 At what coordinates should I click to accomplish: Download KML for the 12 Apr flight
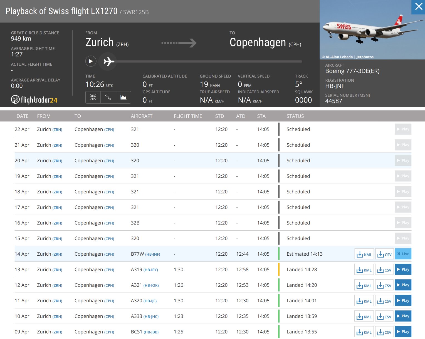point(364,285)
